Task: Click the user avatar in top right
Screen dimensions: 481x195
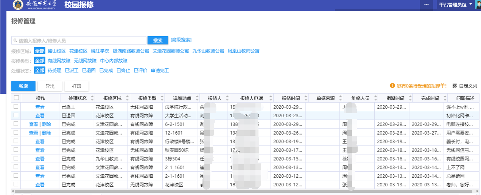Action: pos(478,5)
